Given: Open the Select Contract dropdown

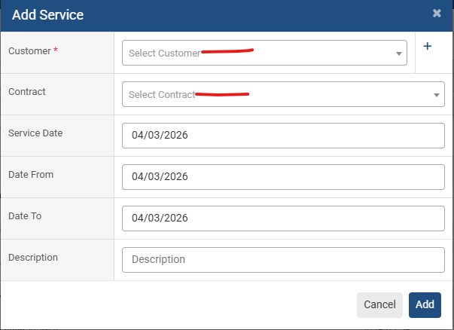Looking at the screenshot, I should (x=283, y=94).
